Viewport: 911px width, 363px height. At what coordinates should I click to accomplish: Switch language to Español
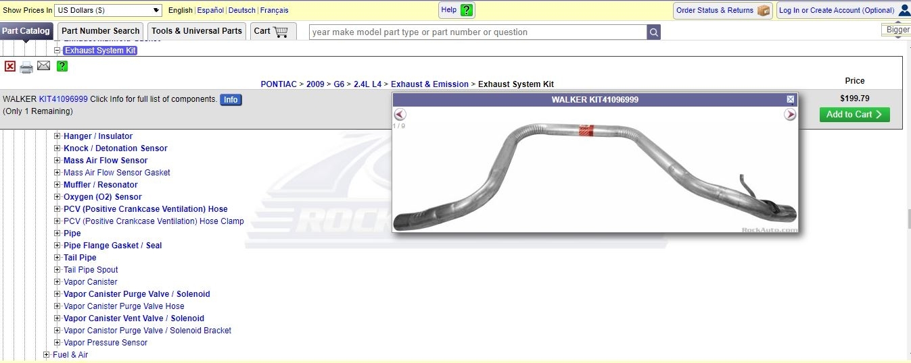pos(210,10)
